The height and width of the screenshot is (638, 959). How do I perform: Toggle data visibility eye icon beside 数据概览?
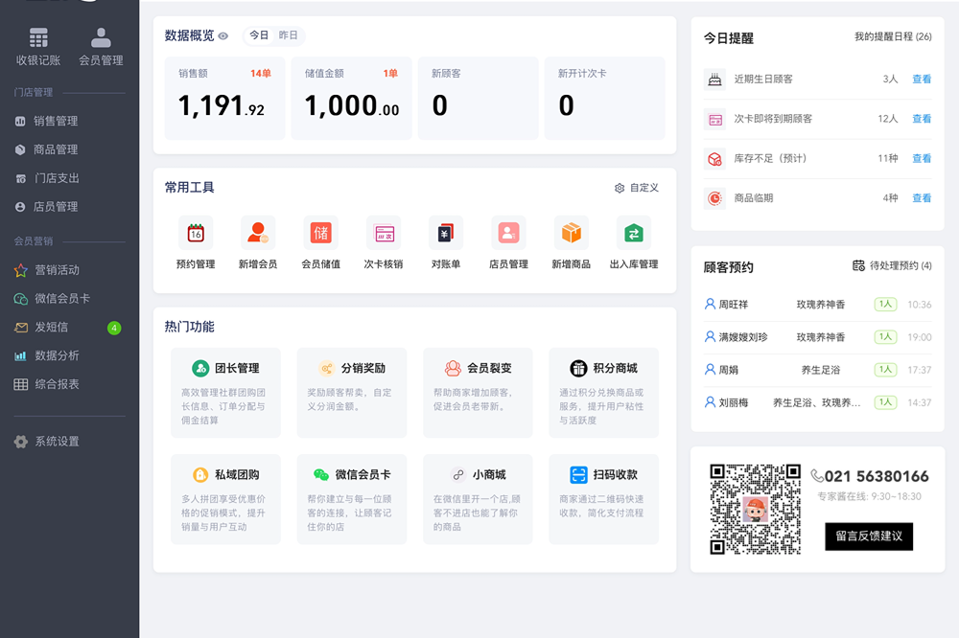coord(223,36)
